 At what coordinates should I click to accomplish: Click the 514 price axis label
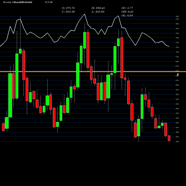point(177,104)
